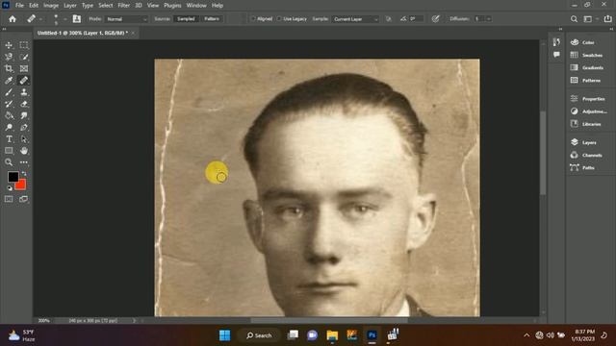Go to the Home screen

click(13, 19)
